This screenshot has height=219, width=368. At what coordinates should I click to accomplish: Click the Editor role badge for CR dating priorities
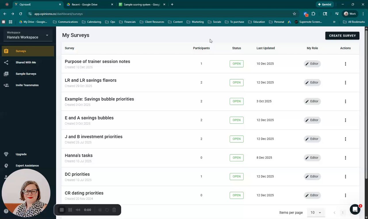coord(312,195)
